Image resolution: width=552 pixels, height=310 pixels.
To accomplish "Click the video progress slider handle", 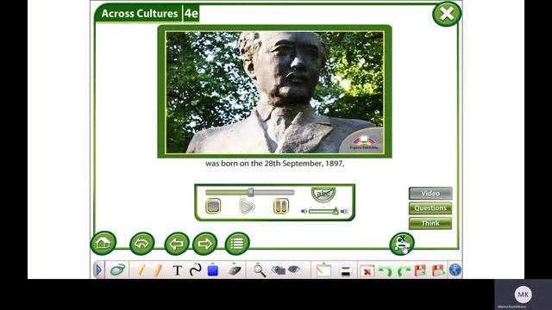I will click(251, 192).
